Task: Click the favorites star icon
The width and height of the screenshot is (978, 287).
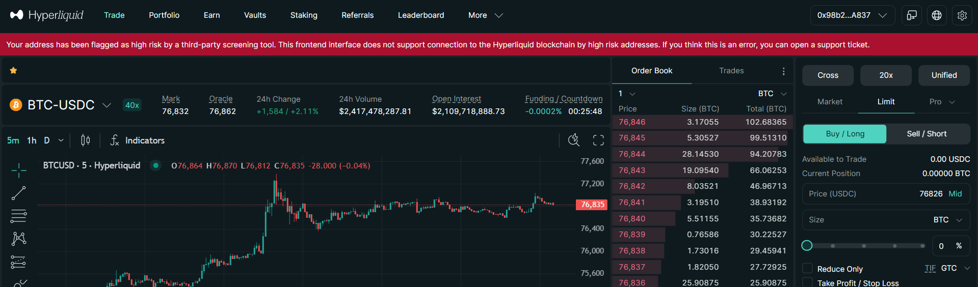Action: 14,71
